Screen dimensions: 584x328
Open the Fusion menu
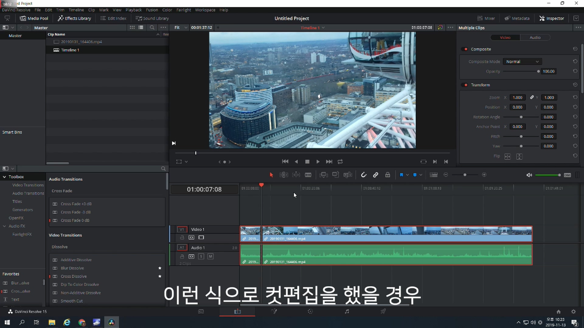151,10
